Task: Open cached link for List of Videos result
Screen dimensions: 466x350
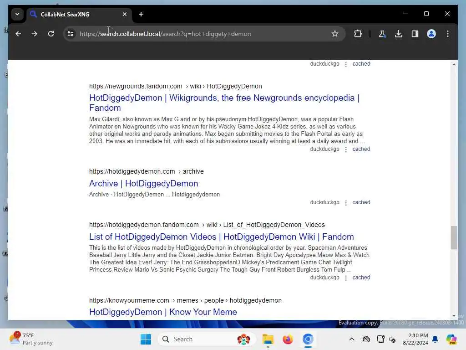Action: pos(361,278)
